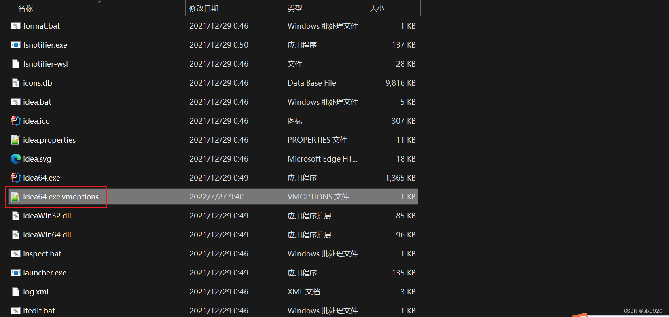The height and width of the screenshot is (317, 669).
Task: Click the Edge icon next to idea.svg
Action: 15,159
